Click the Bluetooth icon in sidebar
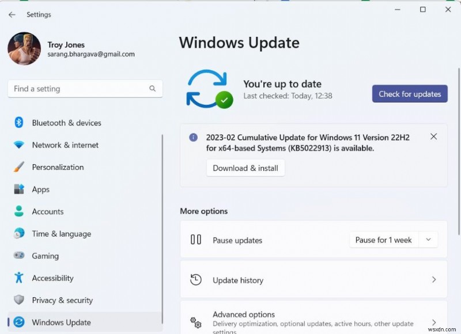Viewport: 461px width, 334px height. pyautogui.click(x=19, y=122)
